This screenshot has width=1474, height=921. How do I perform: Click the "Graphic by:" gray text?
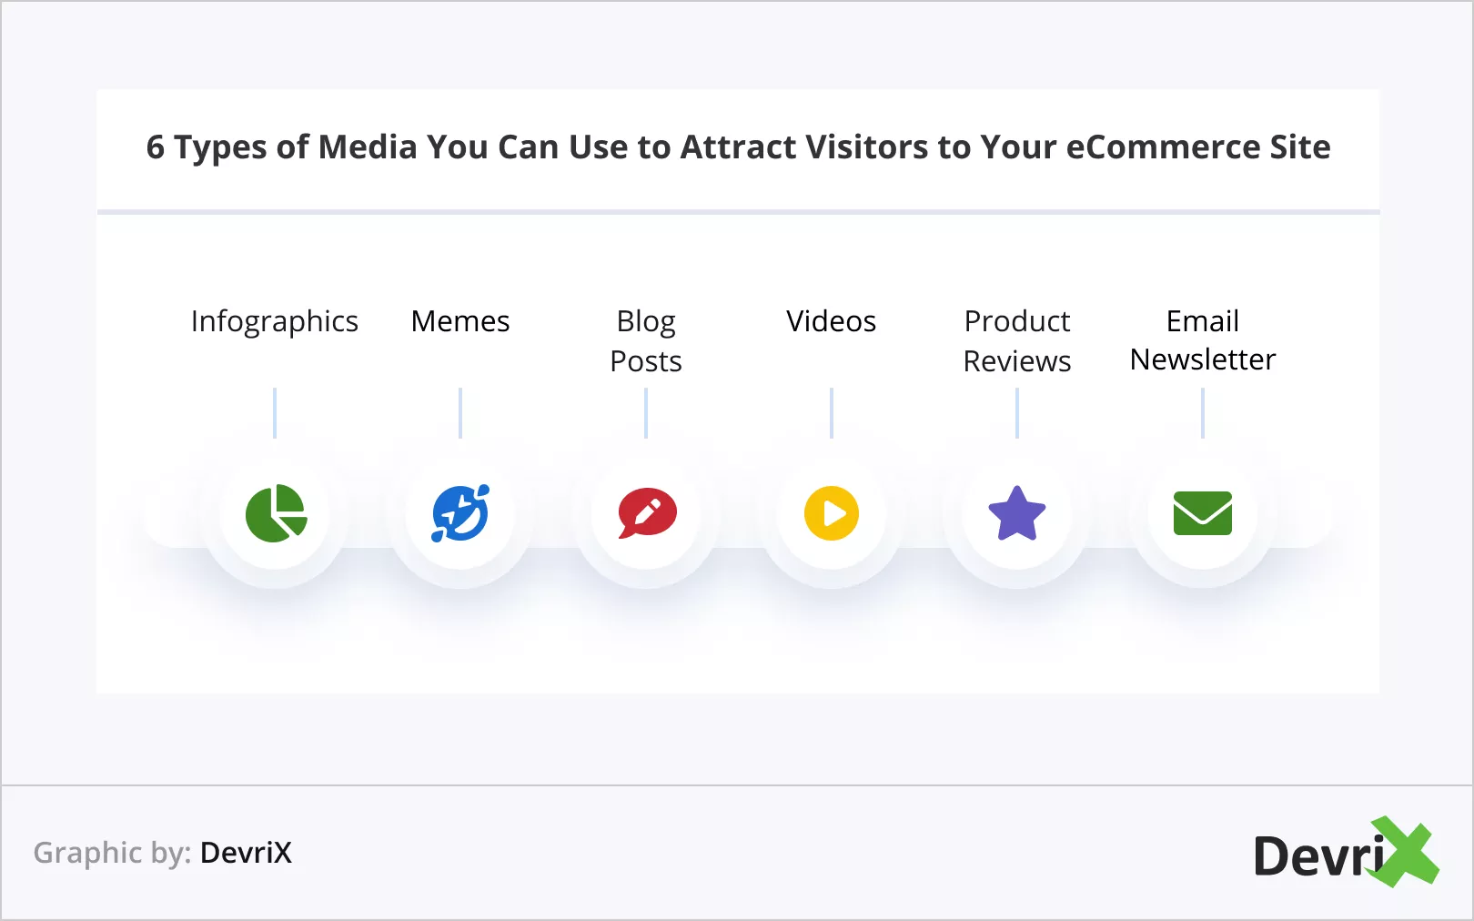click(x=112, y=853)
